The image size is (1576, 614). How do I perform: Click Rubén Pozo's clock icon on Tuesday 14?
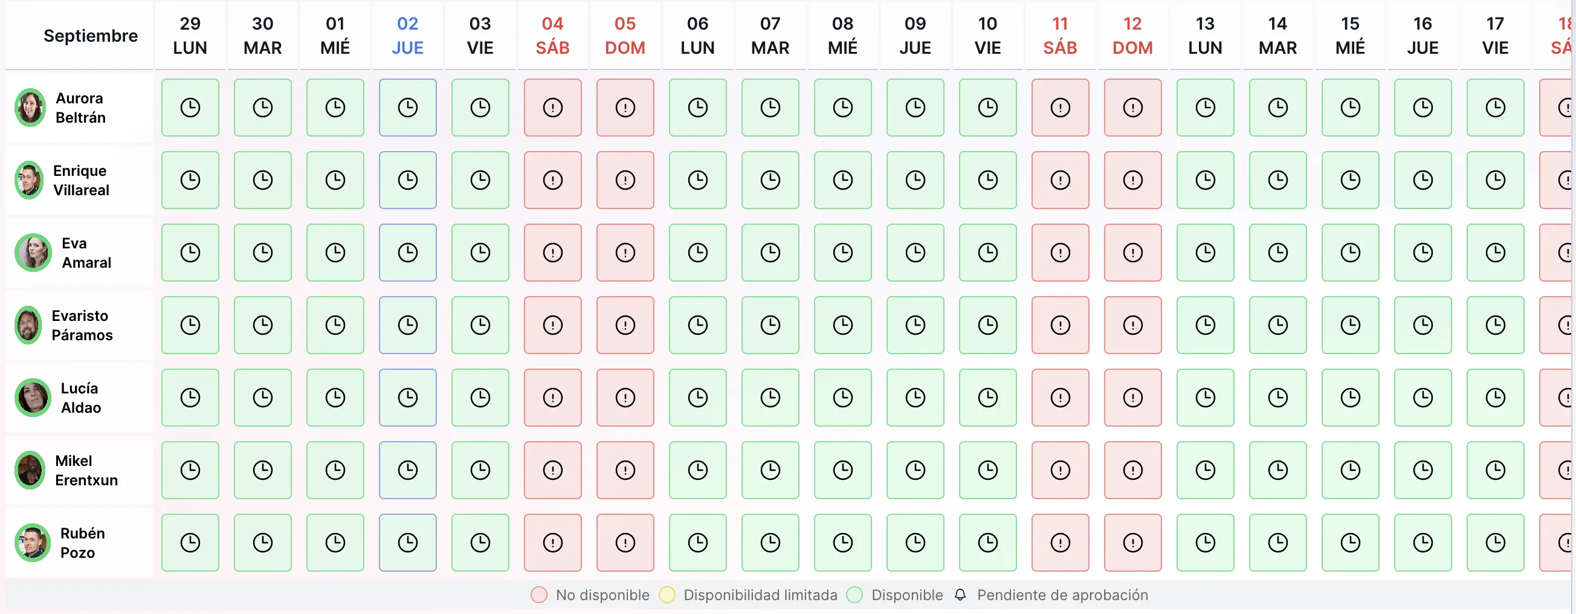pos(1277,543)
